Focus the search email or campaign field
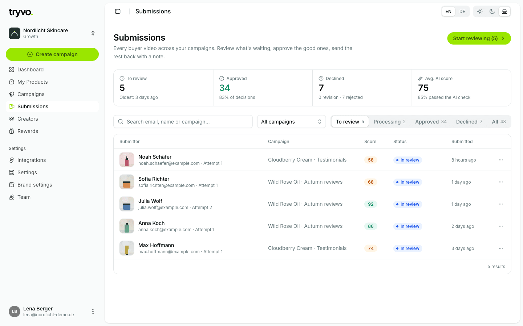The image size is (523, 326). click(183, 122)
